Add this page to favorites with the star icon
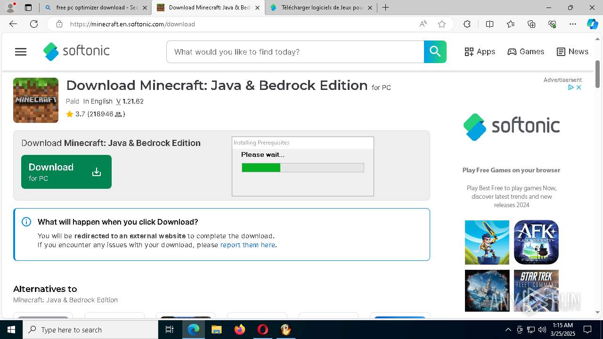 [x=442, y=24]
